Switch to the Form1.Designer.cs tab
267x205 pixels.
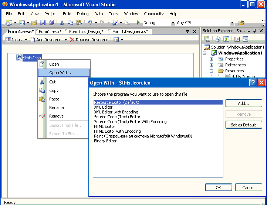pyautogui.click(x=130, y=32)
